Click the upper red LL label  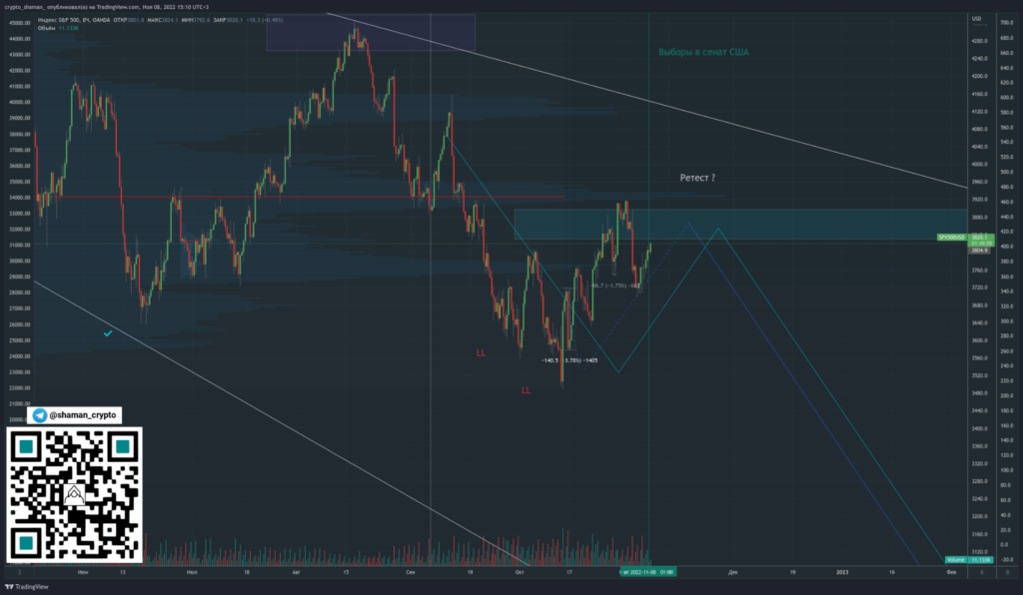[482, 353]
